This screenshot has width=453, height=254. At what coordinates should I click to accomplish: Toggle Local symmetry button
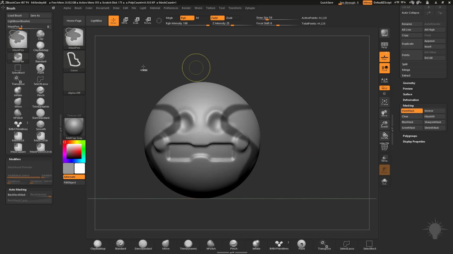point(384,68)
